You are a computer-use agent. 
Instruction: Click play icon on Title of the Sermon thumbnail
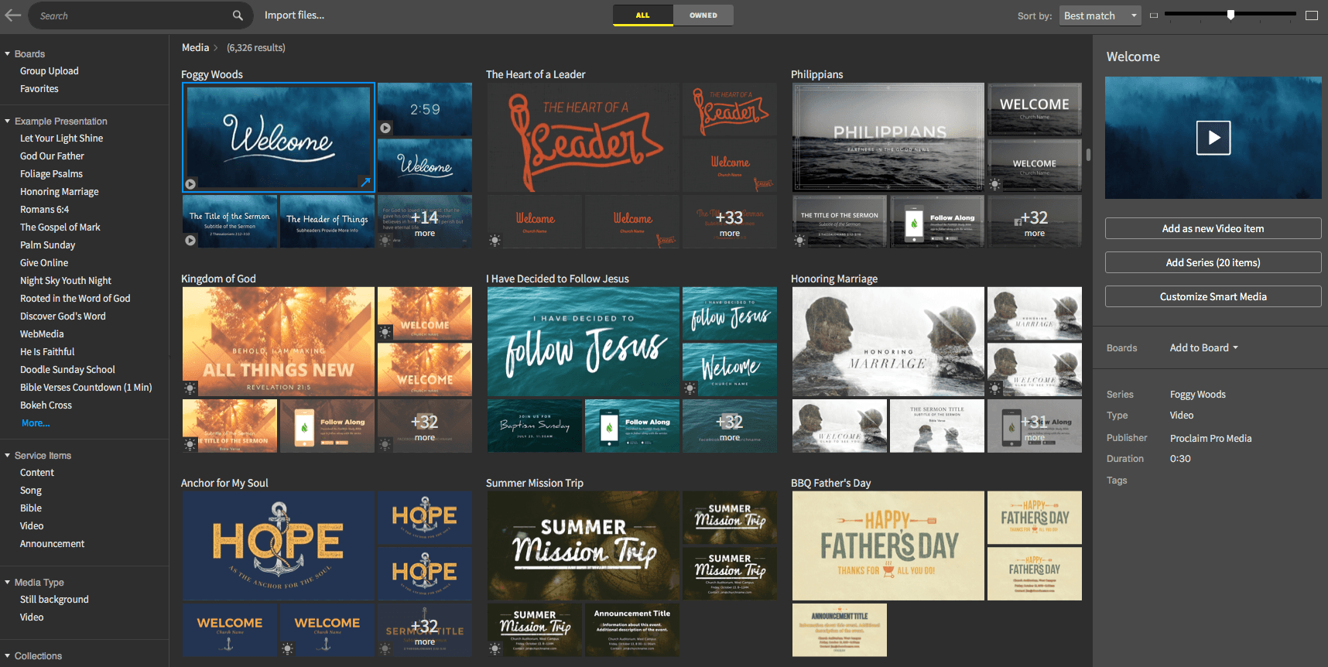tap(190, 241)
